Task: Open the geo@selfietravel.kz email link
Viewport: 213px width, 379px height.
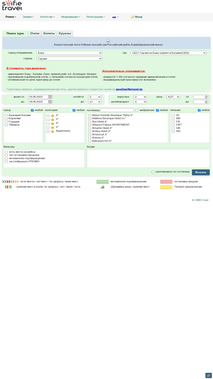Action: pos(129,89)
